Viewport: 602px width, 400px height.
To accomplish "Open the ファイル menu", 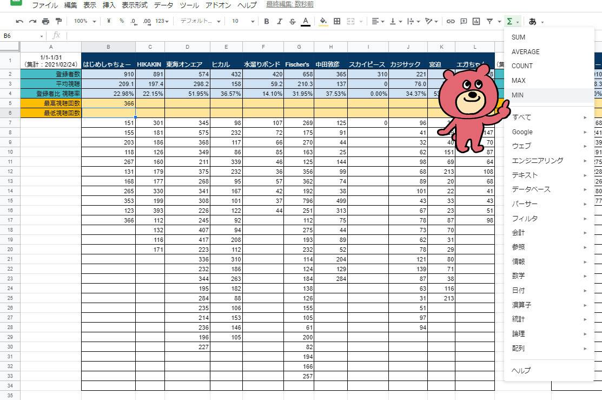I will click(x=44, y=5).
